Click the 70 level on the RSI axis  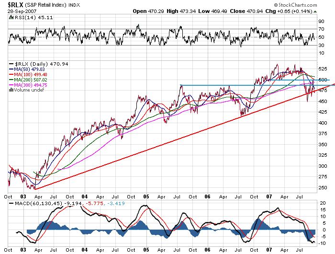321,29
